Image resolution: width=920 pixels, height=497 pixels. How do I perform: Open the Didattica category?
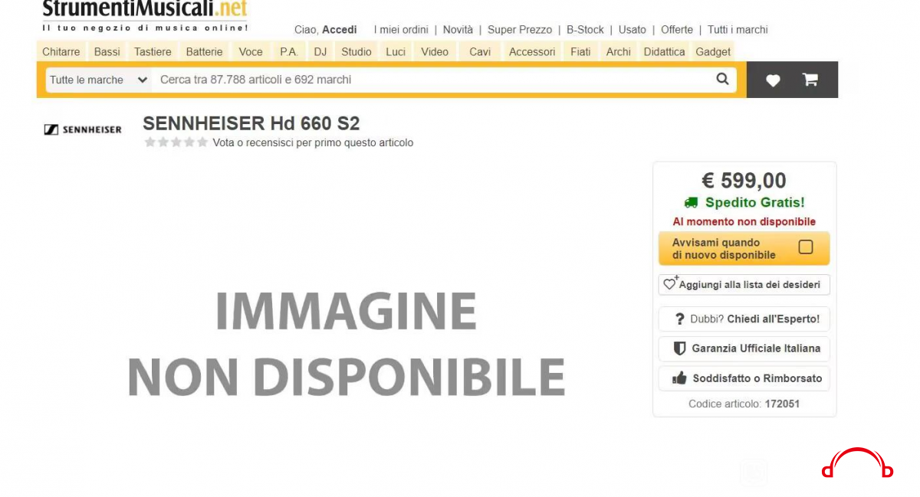click(x=664, y=52)
